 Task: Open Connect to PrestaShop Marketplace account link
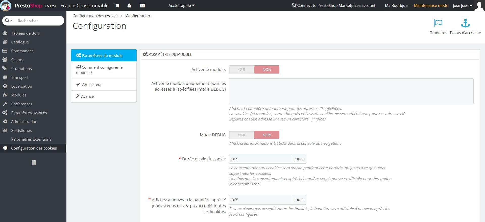pos(334,6)
